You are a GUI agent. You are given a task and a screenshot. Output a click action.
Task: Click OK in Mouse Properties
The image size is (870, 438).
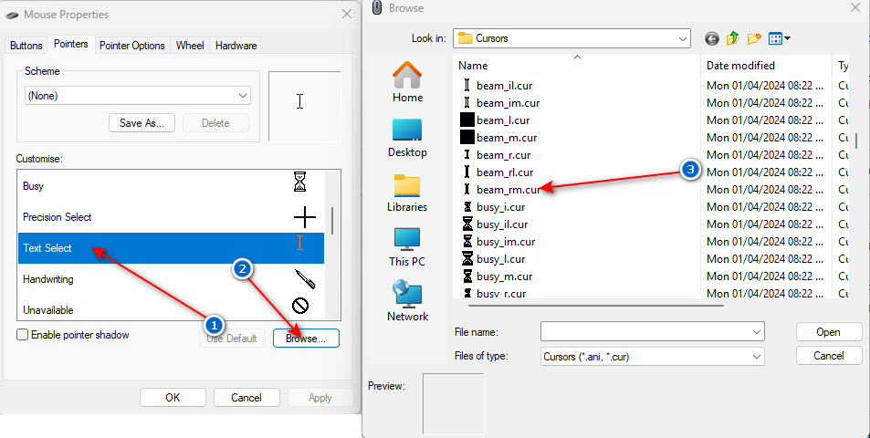[x=173, y=397]
